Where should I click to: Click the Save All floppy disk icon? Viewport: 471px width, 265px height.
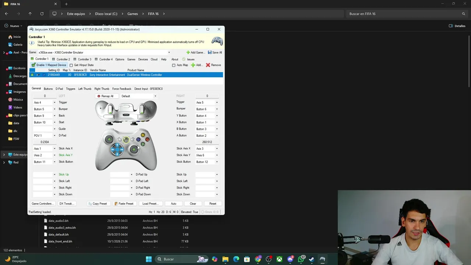[210, 53]
